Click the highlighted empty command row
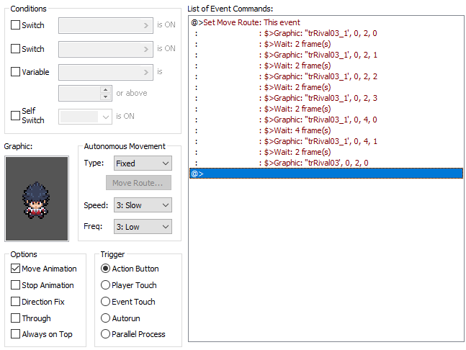The image size is (466, 350). pos(326,174)
